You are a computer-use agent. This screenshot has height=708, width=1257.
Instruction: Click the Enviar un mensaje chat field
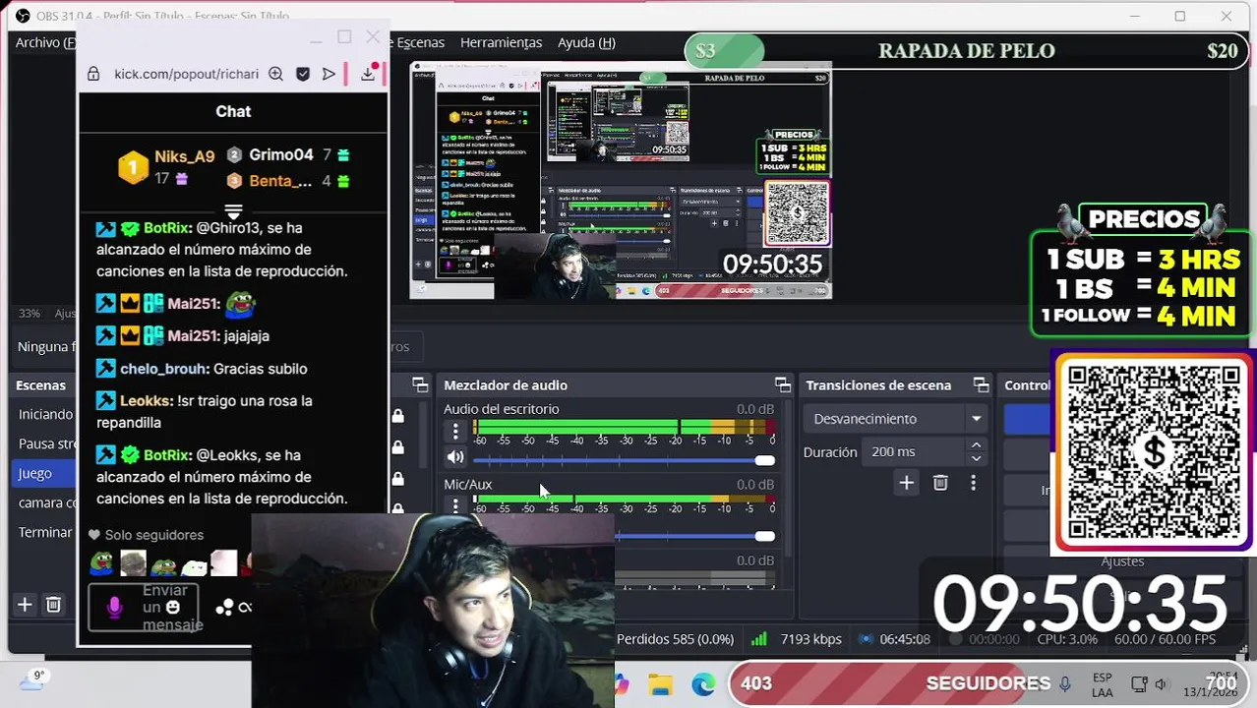click(144, 608)
